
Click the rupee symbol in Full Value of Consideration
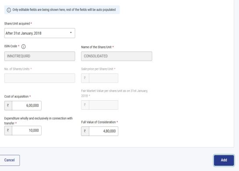(85, 131)
